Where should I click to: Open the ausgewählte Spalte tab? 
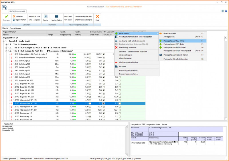coord(154,125)
